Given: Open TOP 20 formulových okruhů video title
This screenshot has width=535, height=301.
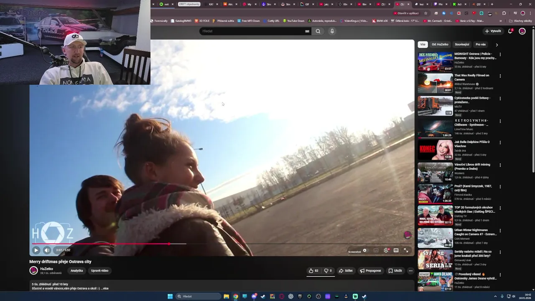Looking at the screenshot, I should point(475,209).
